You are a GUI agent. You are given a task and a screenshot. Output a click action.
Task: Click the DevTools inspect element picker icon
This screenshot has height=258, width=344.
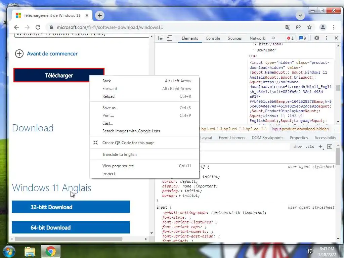click(x=160, y=38)
